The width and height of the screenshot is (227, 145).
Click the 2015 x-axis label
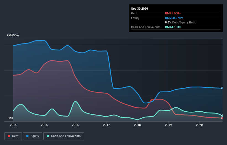[44, 125]
